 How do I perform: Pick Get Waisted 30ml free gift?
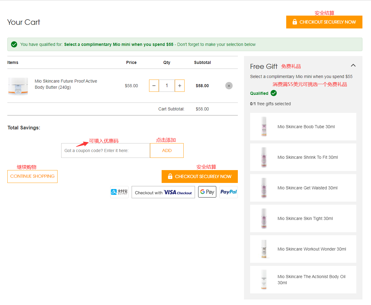(303, 188)
